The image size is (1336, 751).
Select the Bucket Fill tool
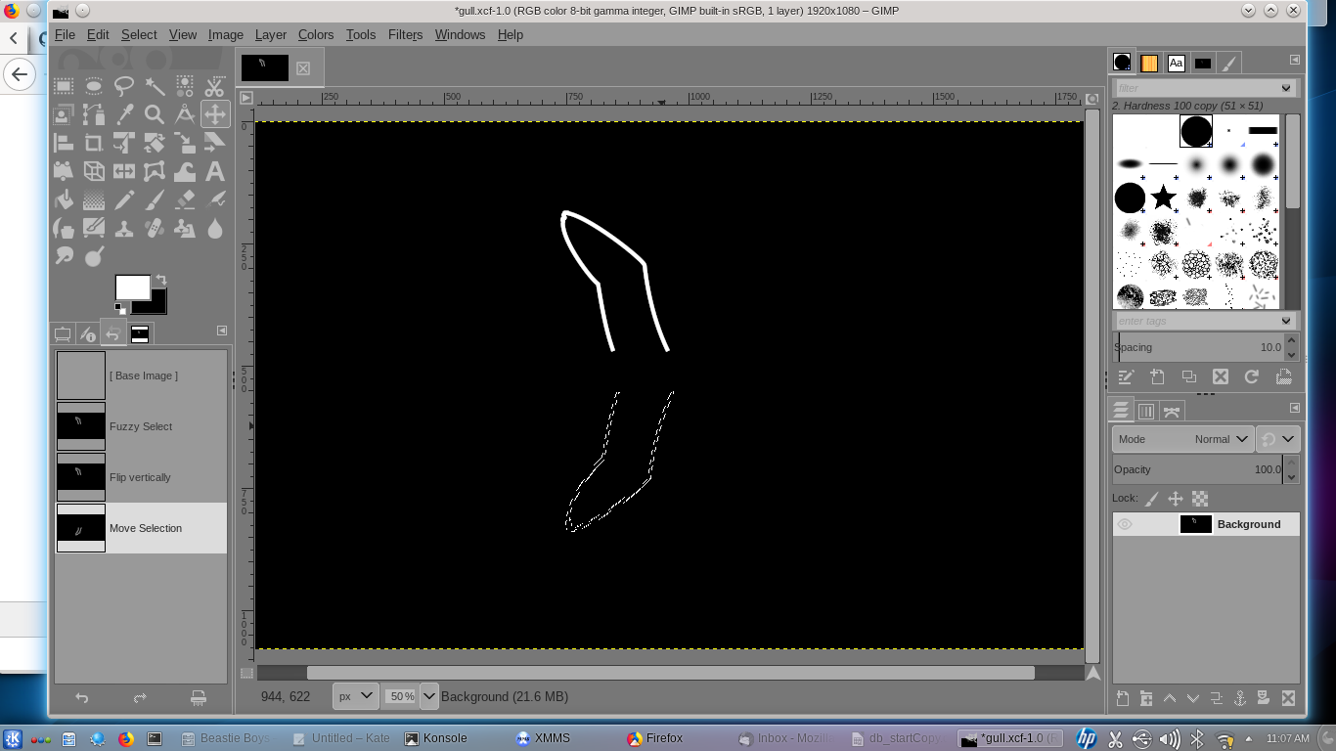[64, 199]
